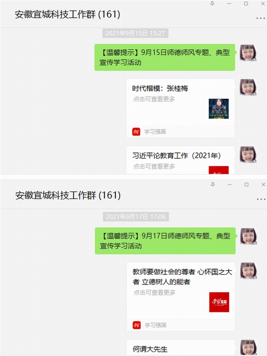Click green 9月17日师德师风专题 message bubble
The height and width of the screenshot is (356, 267).
[165, 241]
